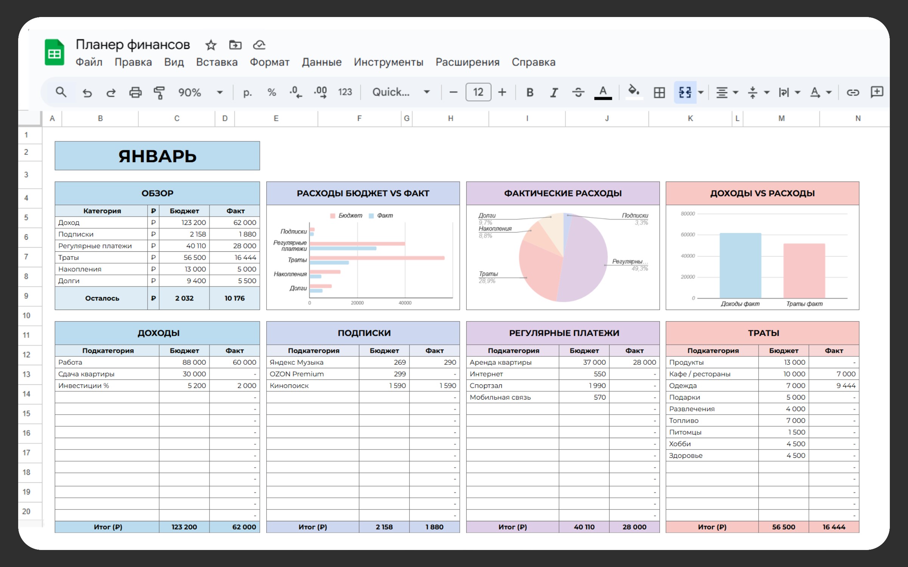The width and height of the screenshot is (908, 567).
Task: Open vertical align dropdown
Action: pyautogui.click(x=758, y=92)
